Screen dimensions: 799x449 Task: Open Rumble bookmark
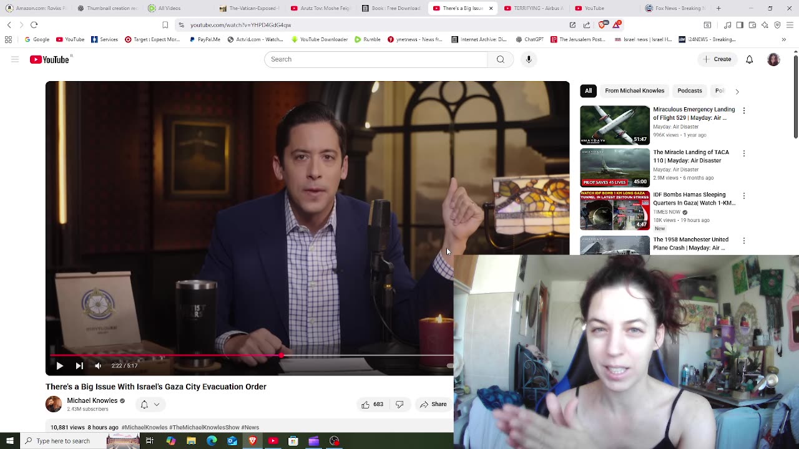(x=368, y=39)
